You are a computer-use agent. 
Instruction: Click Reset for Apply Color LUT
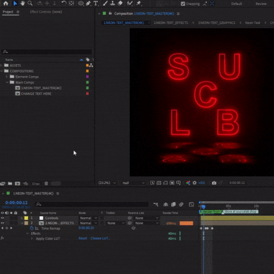pyautogui.click(x=83, y=238)
